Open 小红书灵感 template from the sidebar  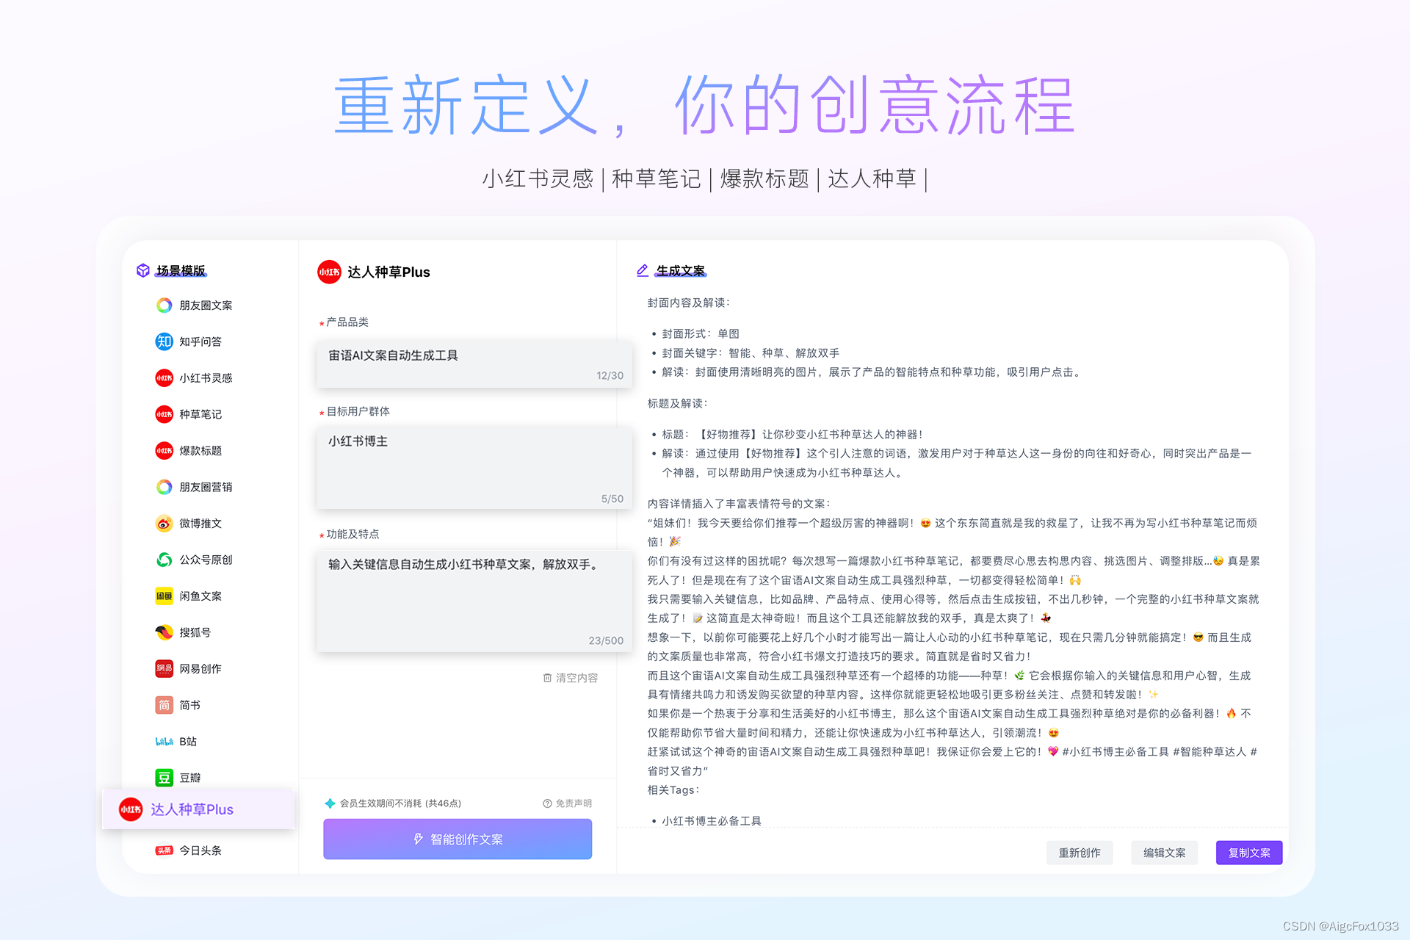(206, 378)
